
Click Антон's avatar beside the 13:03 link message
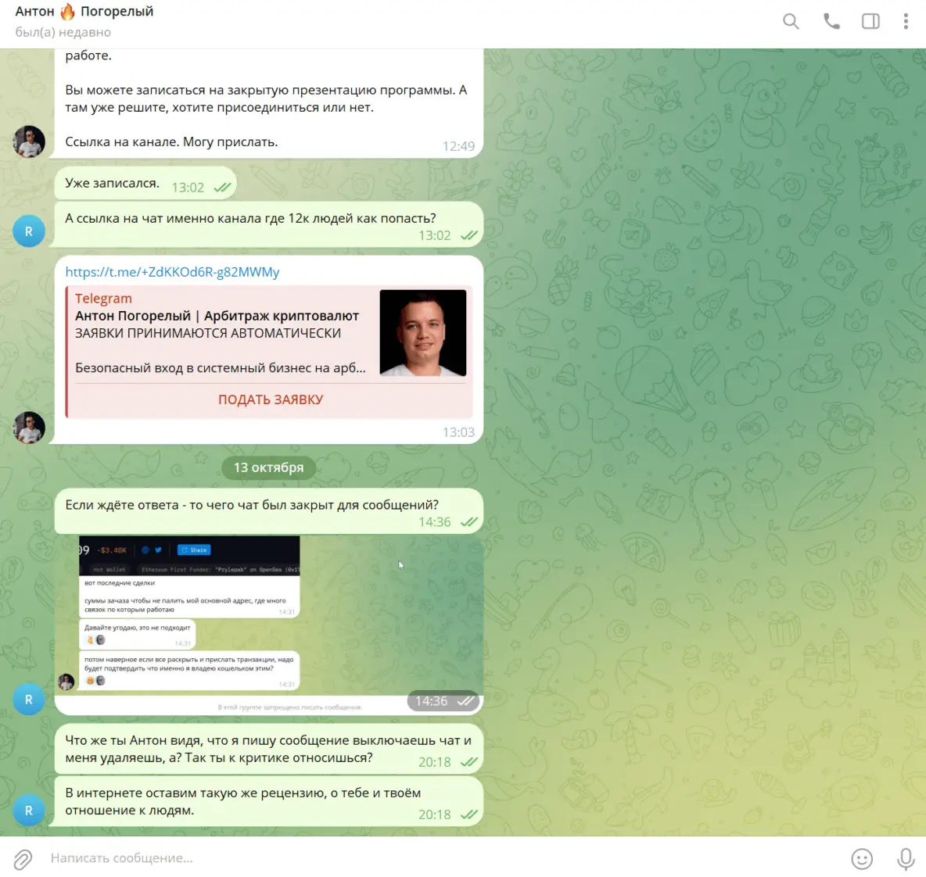29,428
